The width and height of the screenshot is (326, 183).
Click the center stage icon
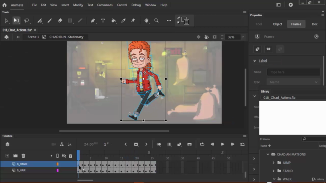(x=198, y=37)
